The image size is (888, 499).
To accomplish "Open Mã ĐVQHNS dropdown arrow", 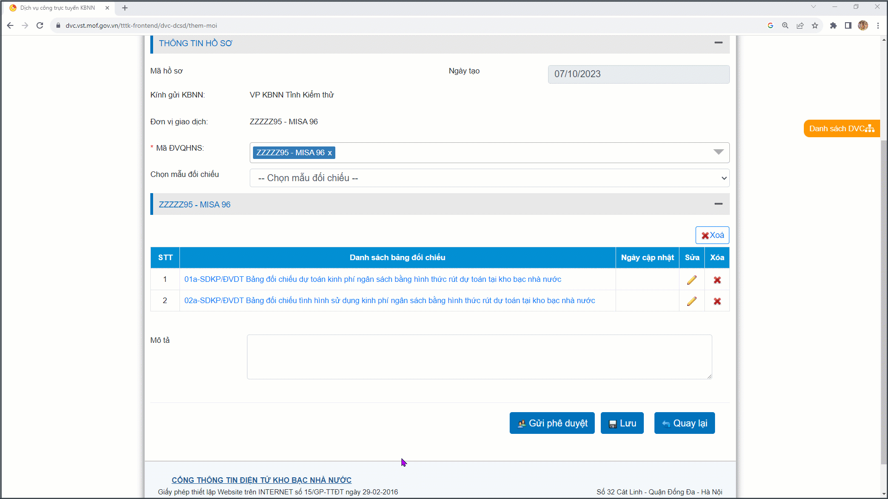I will point(718,152).
